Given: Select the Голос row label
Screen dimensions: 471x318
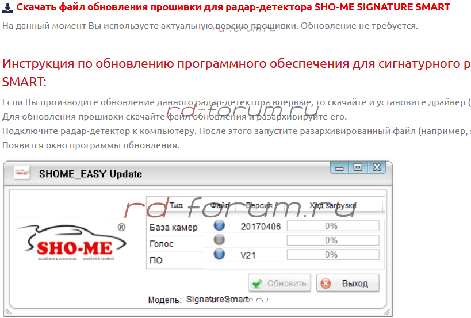Looking at the screenshot, I should click(x=162, y=244).
